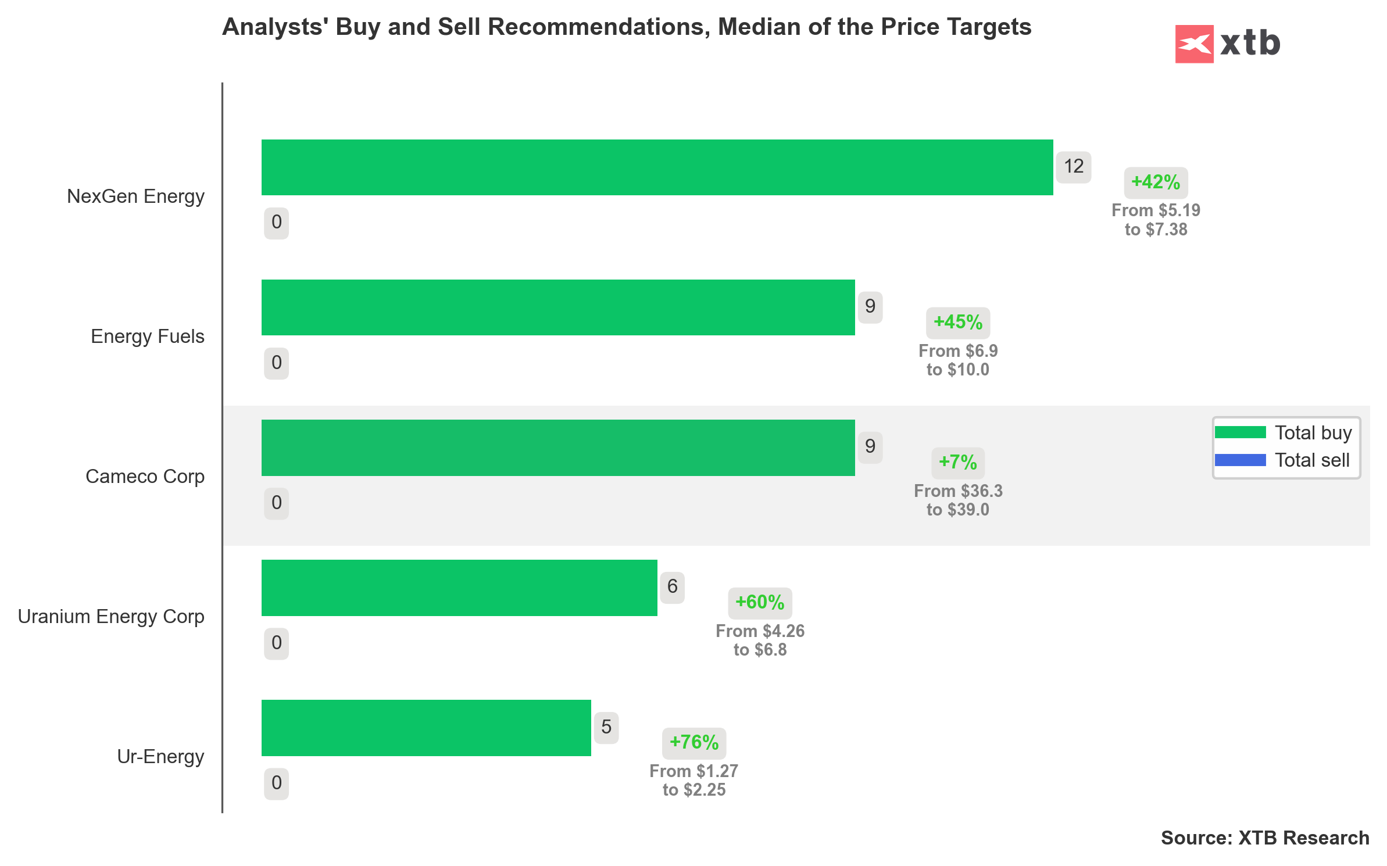Click the +76% Ur-Energy badge

pyautogui.click(x=694, y=743)
